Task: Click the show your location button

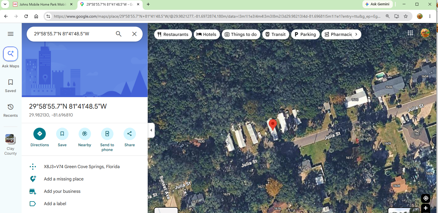Action: tap(426, 198)
